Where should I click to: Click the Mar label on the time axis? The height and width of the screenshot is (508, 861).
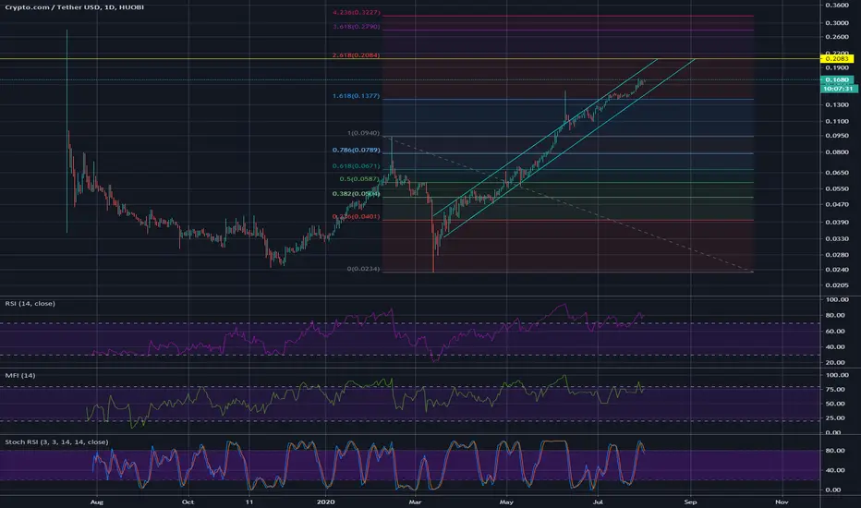(415, 502)
